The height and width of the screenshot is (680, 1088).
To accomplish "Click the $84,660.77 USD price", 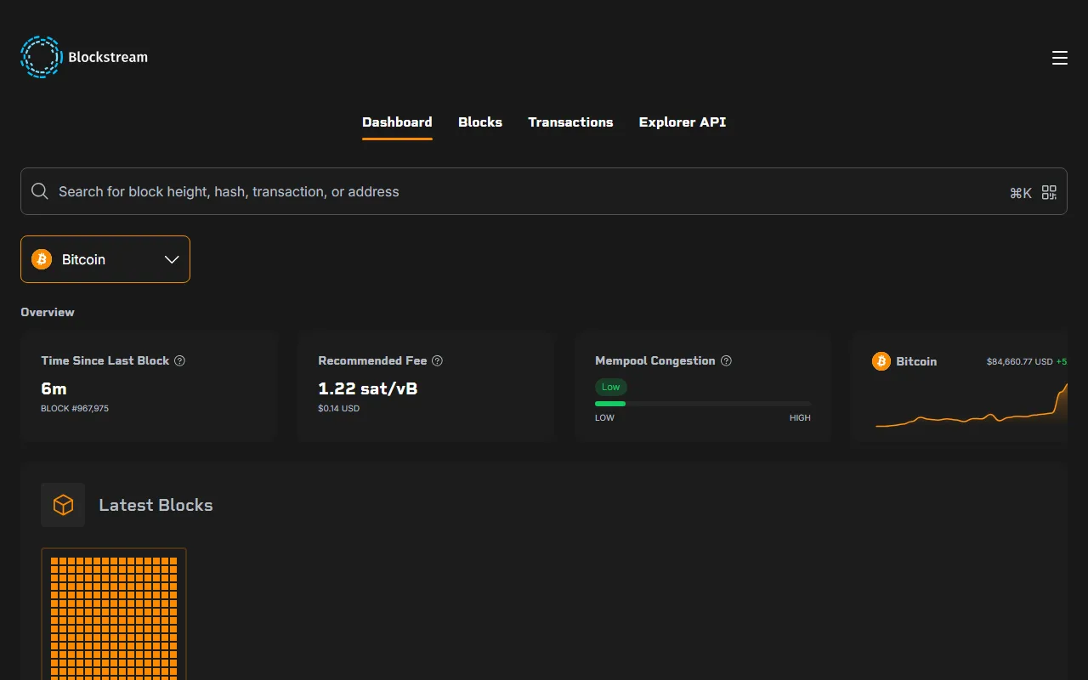I will (1020, 361).
